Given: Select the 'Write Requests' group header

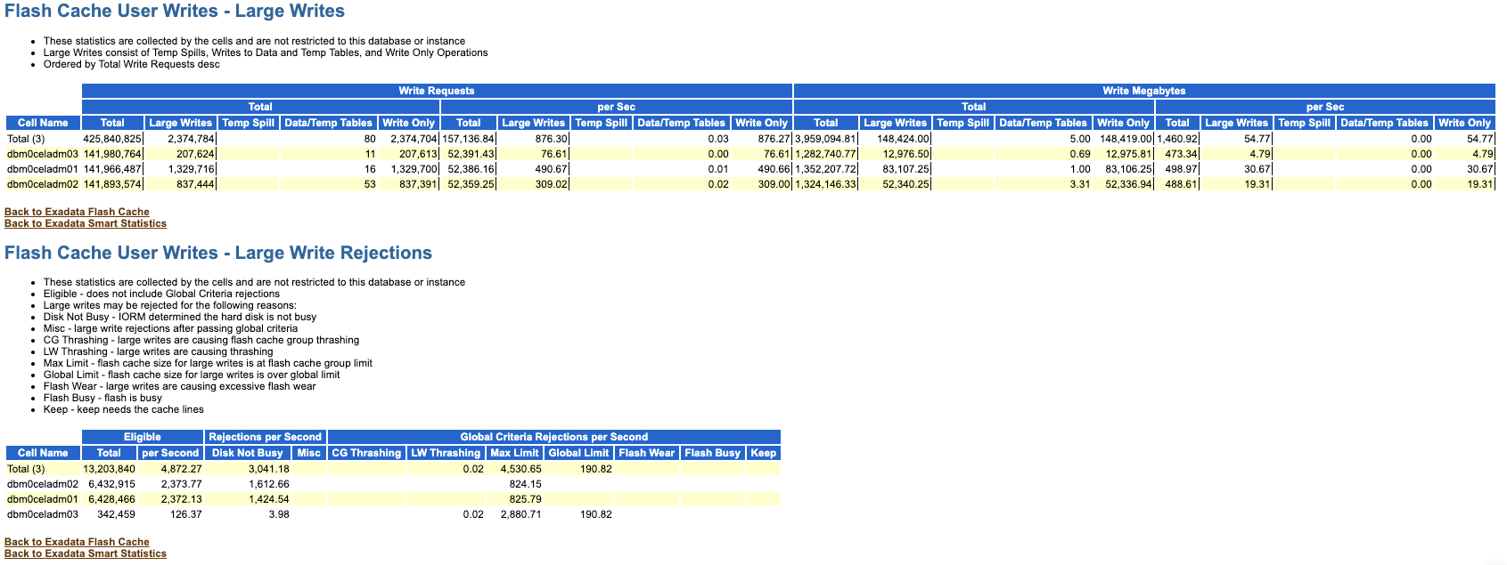Looking at the screenshot, I should point(437,91).
